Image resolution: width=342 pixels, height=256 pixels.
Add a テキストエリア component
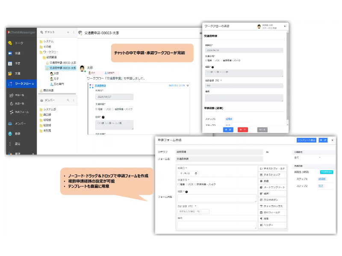coord(272,175)
